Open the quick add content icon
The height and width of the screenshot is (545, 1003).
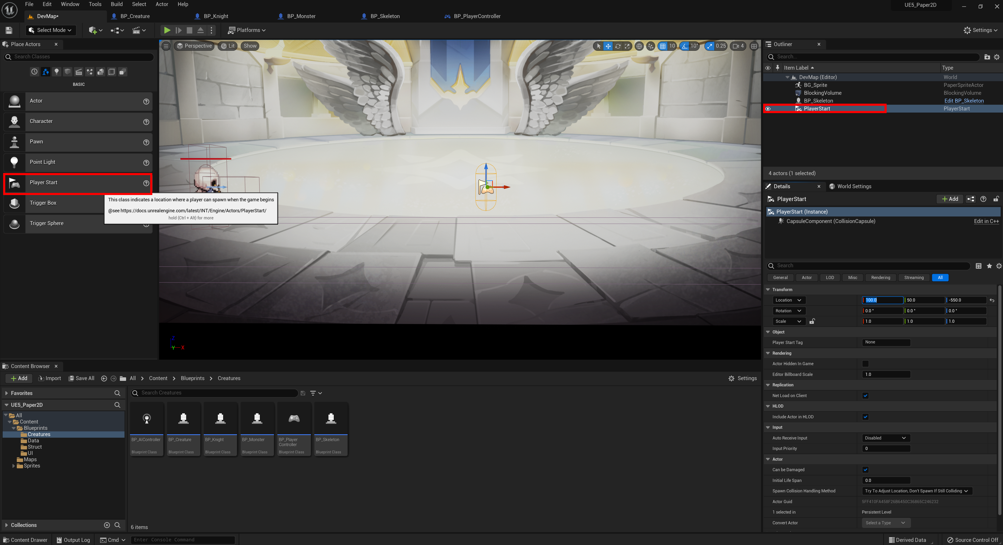click(x=95, y=30)
